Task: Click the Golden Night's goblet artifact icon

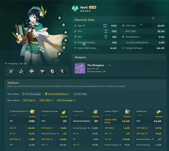Action: tap(127, 112)
